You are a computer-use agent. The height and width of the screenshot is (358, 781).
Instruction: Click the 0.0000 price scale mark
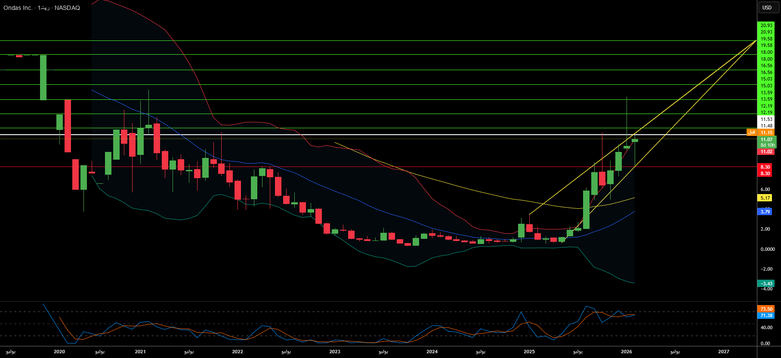point(768,249)
